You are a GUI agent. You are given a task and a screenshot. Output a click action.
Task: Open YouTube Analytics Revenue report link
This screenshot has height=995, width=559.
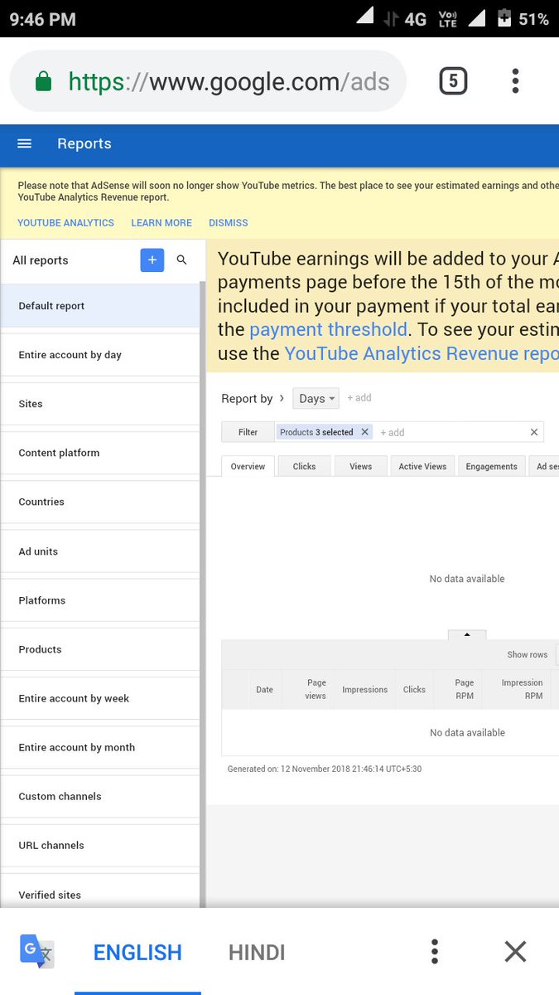(422, 354)
